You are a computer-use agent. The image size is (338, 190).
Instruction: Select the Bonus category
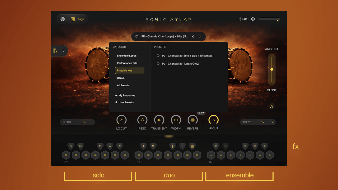[121, 78]
